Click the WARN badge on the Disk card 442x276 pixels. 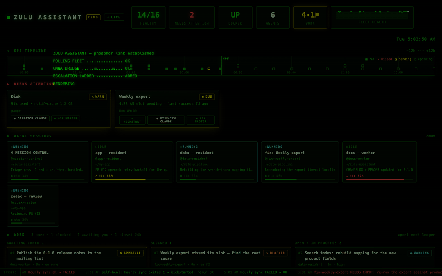[x=98, y=96]
